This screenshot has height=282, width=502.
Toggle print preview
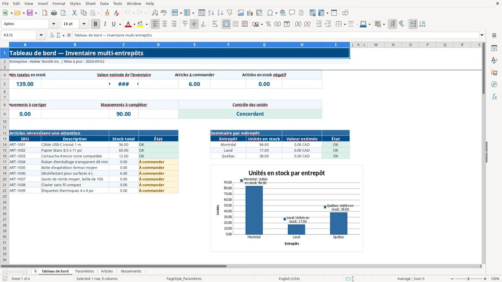click(63, 13)
